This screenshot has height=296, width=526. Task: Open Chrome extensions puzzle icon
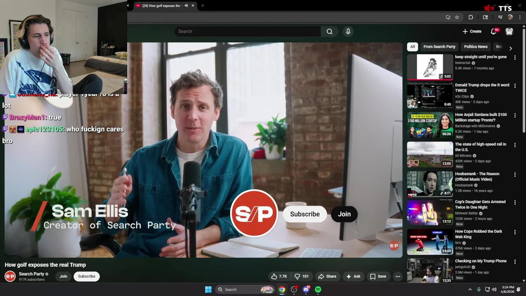pos(471,17)
